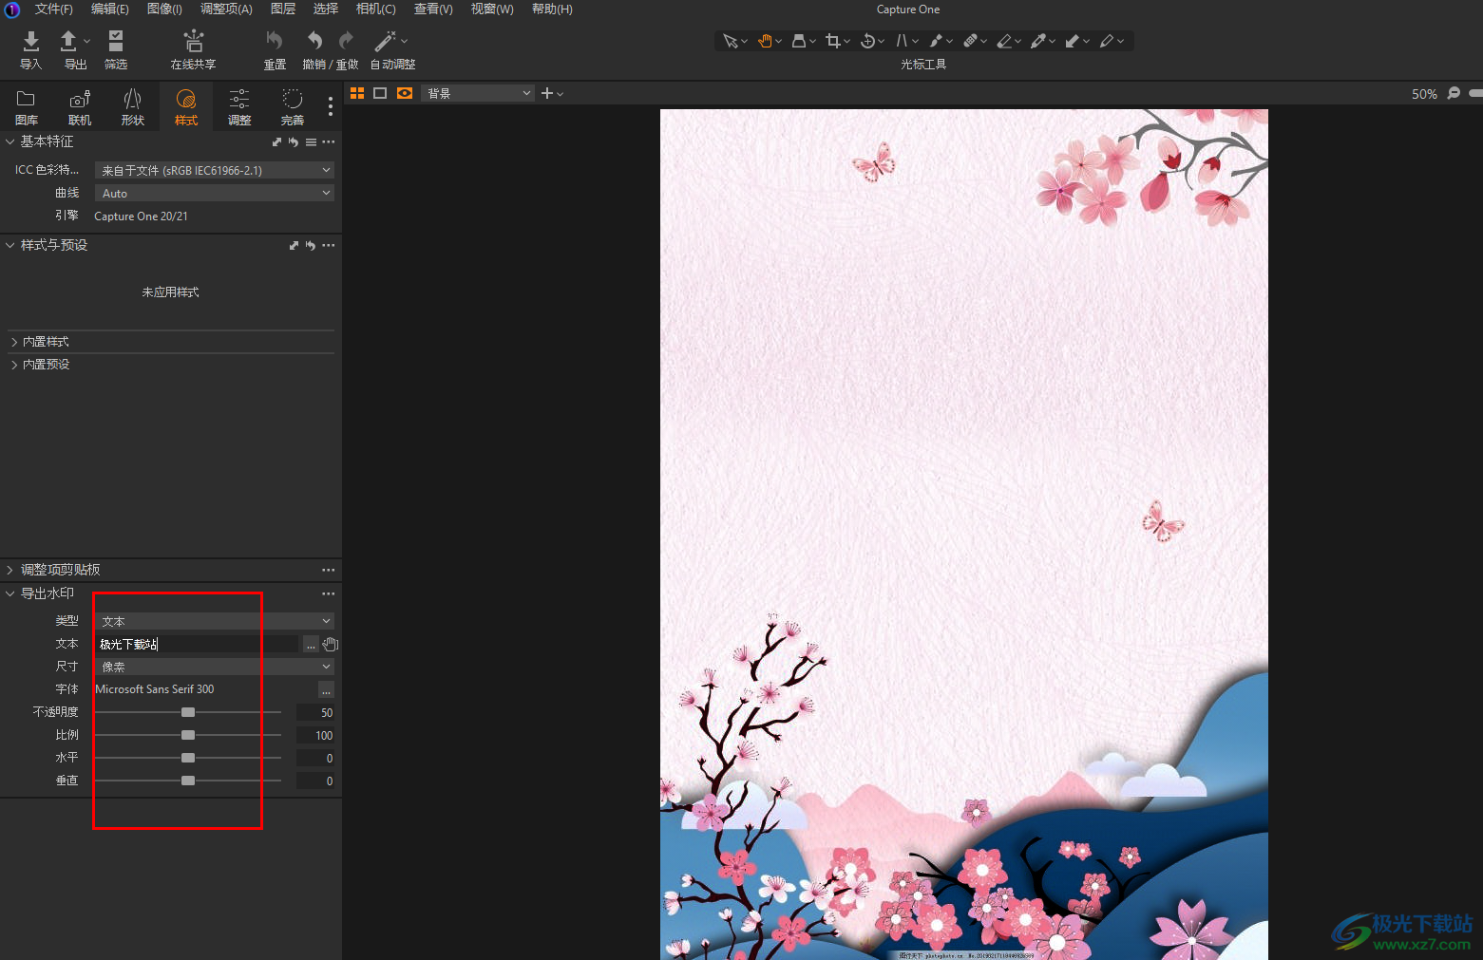Click the 不透明度 opacity slider handle
The image size is (1483, 960).
(188, 712)
